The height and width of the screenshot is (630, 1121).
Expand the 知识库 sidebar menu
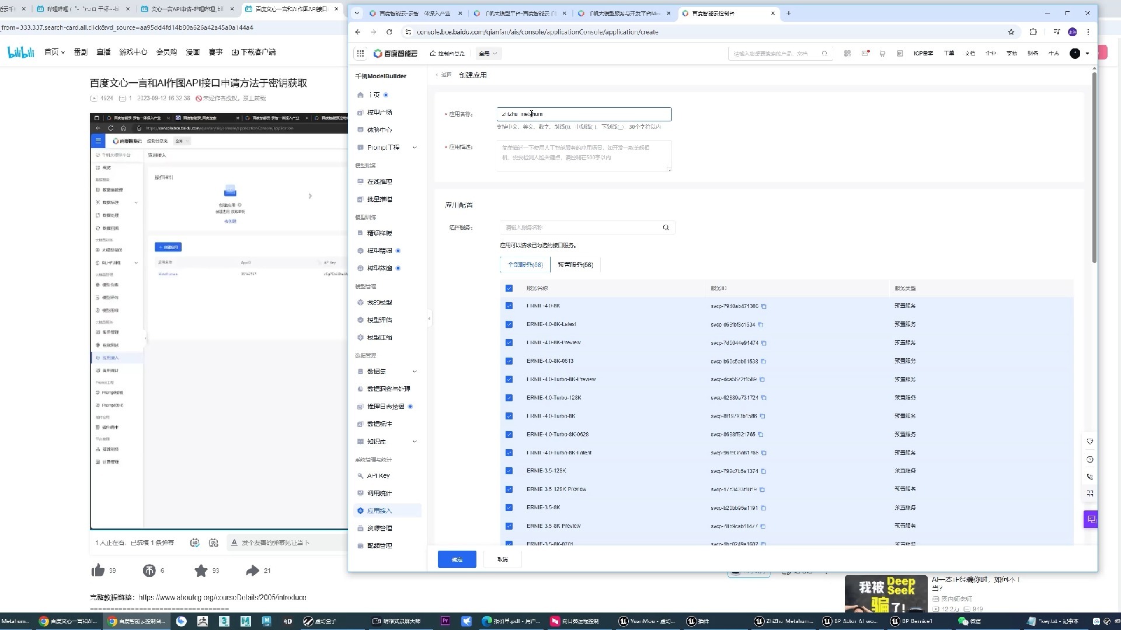pyautogui.click(x=415, y=442)
